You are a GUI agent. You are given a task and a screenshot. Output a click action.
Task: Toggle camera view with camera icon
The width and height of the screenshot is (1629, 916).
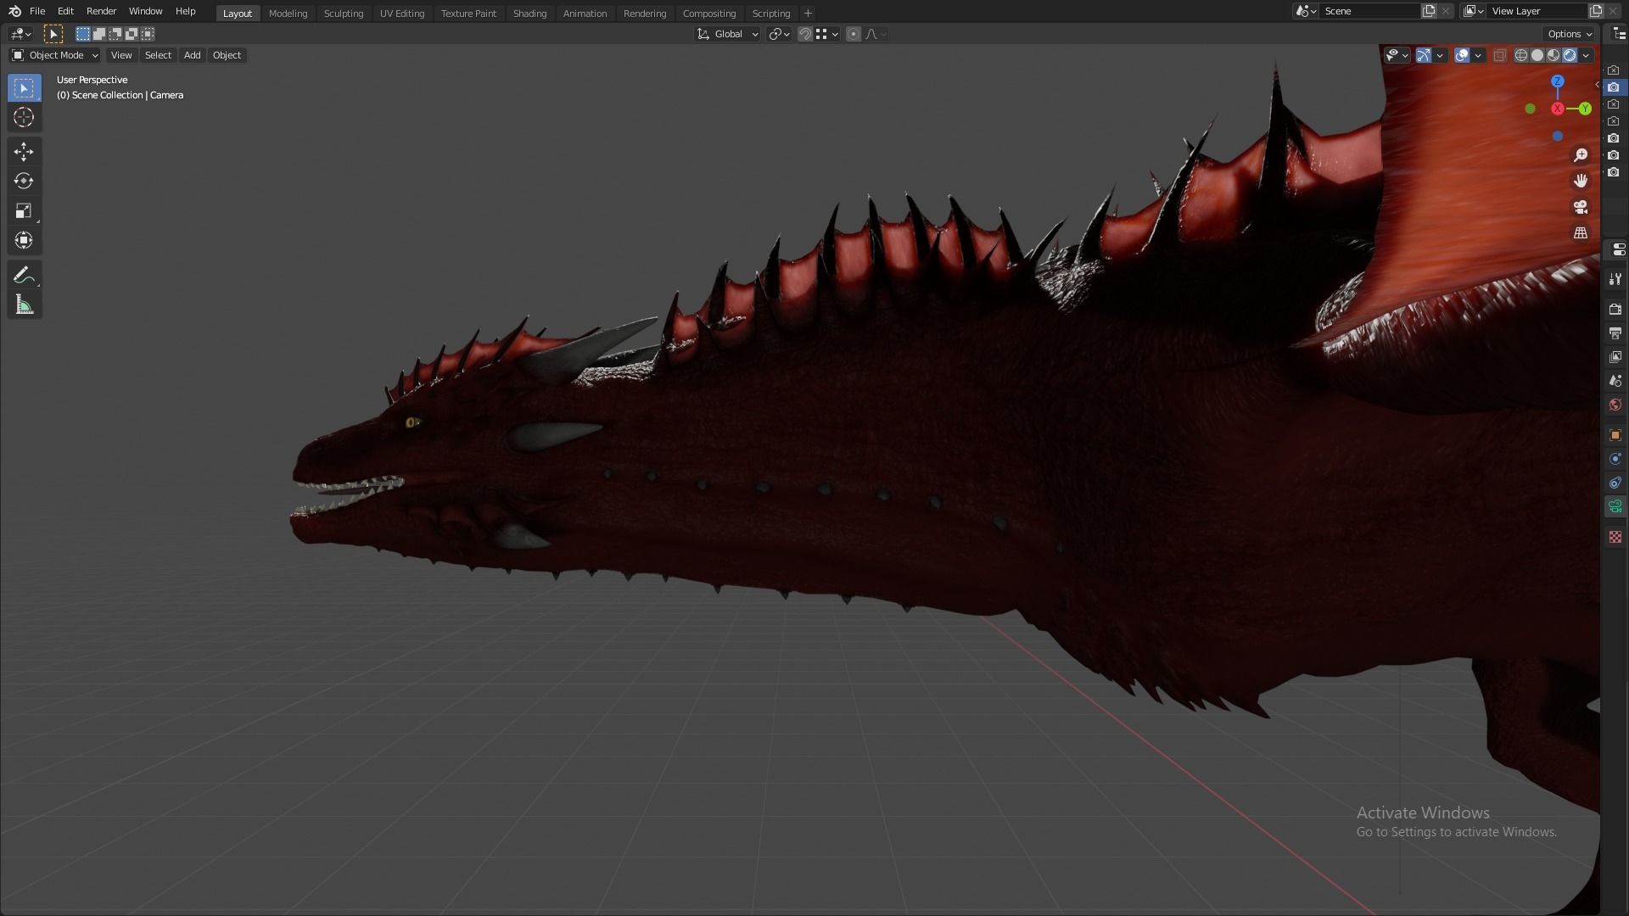(1581, 207)
